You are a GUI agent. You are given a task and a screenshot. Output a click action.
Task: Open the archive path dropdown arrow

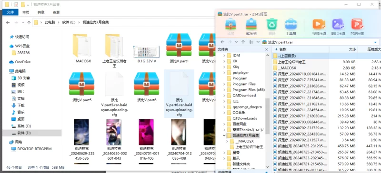click(x=375, y=42)
